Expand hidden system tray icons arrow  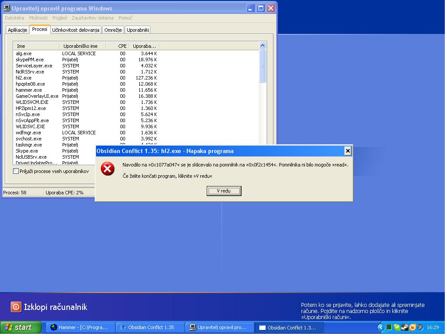pos(381,327)
